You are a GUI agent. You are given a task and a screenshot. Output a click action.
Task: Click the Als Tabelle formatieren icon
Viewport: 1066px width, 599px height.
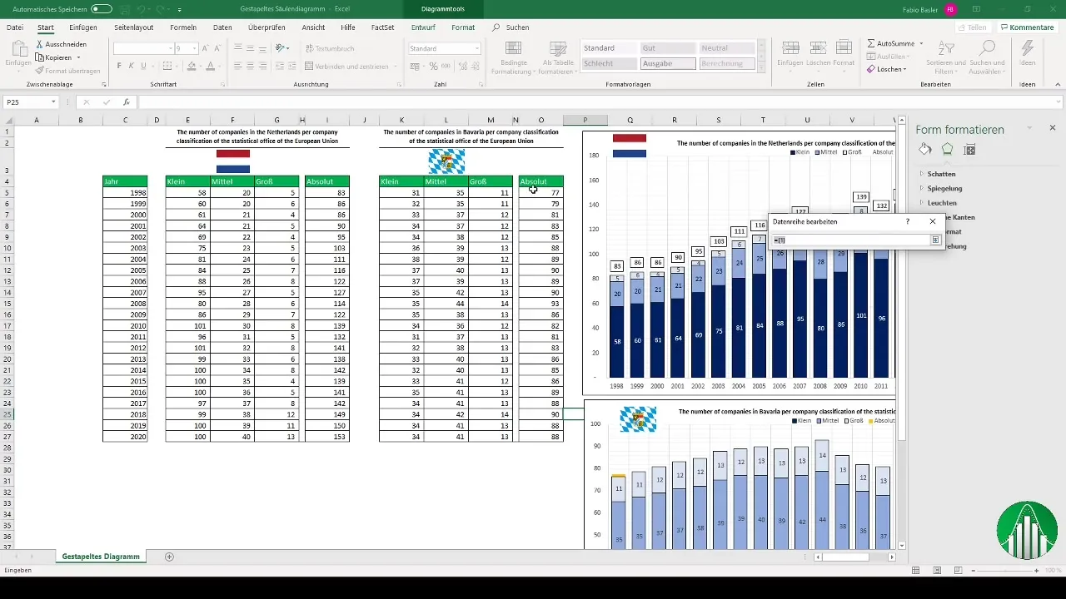[558, 48]
